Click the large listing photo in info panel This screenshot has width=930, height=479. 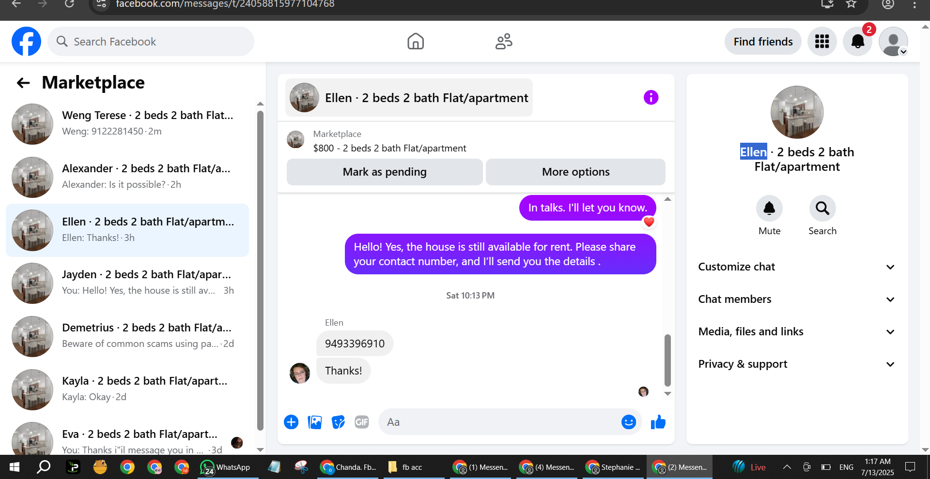click(797, 112)
